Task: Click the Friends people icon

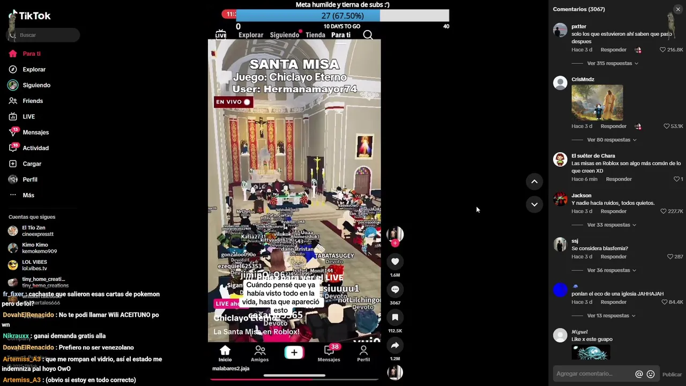Action: coord(13,101)
